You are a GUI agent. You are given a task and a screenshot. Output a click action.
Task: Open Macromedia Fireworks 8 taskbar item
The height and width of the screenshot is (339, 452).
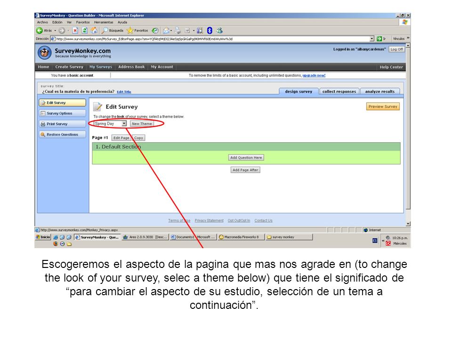click(241, 237)
